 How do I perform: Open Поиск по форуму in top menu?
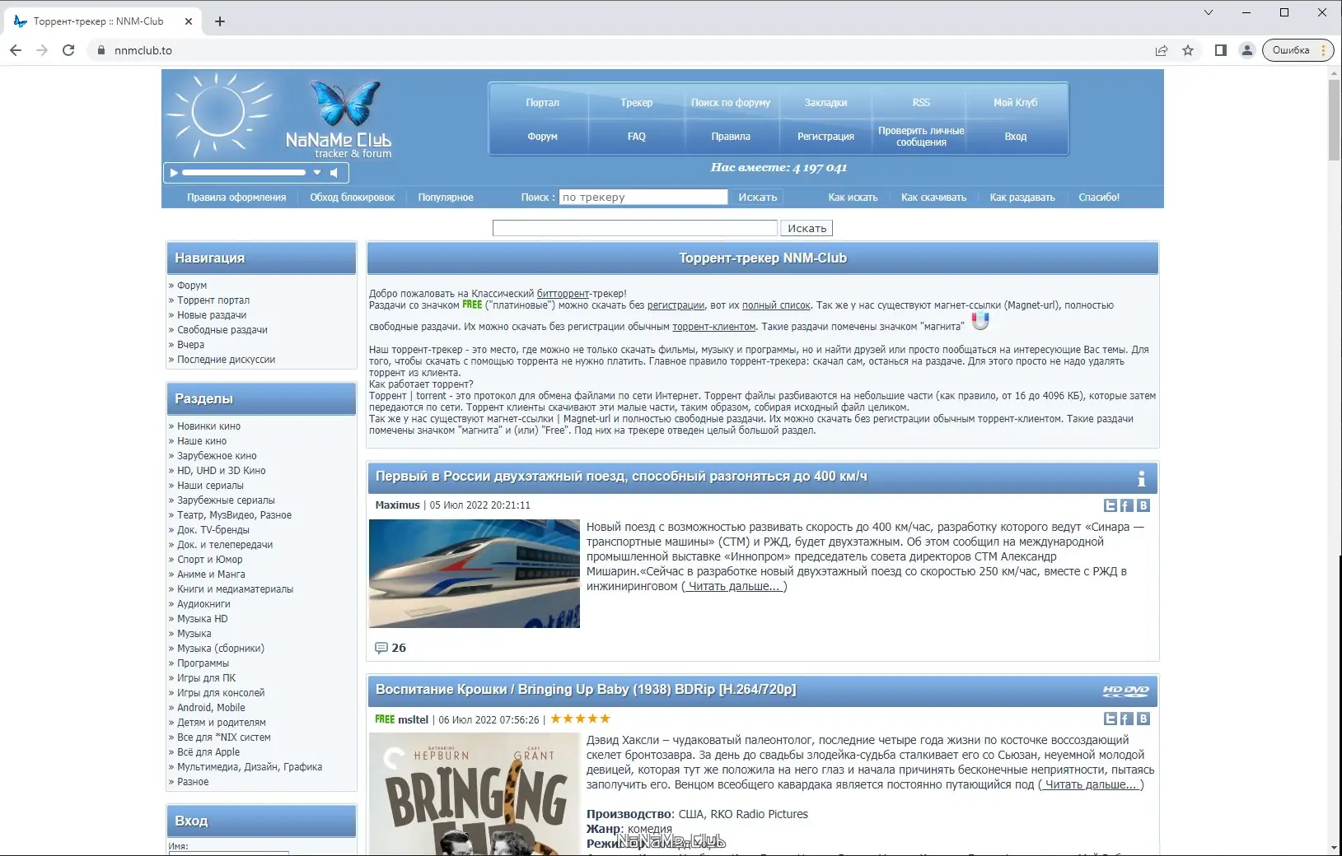[x=731, y=103]
